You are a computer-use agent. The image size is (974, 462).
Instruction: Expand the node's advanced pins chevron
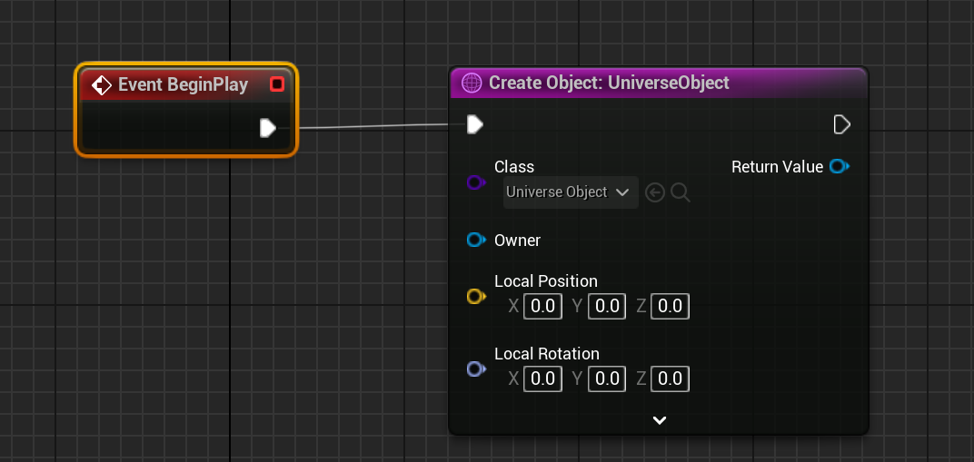660,420
